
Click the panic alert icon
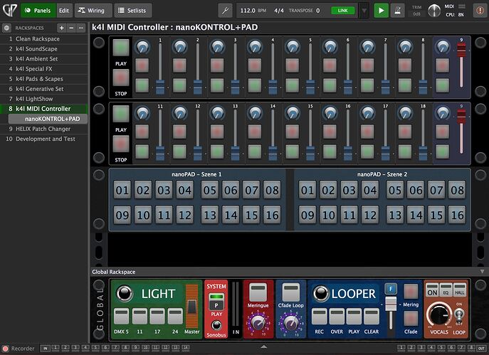click(480, 11)
